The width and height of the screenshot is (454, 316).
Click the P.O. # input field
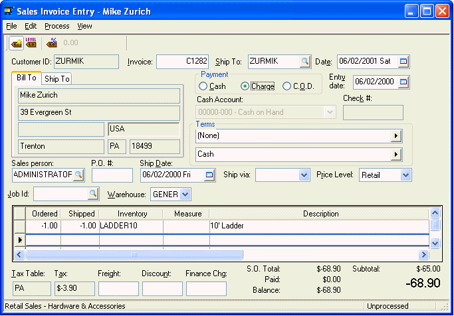112,175
